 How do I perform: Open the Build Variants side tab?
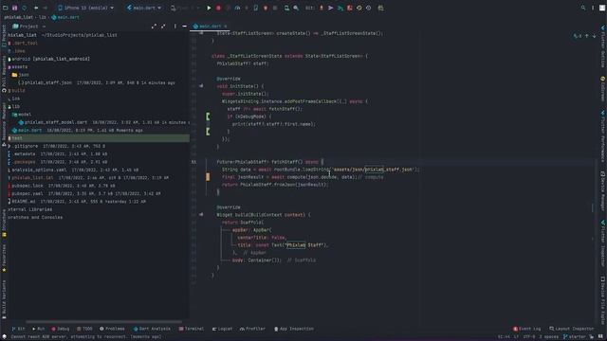click(x=4, y=299)
